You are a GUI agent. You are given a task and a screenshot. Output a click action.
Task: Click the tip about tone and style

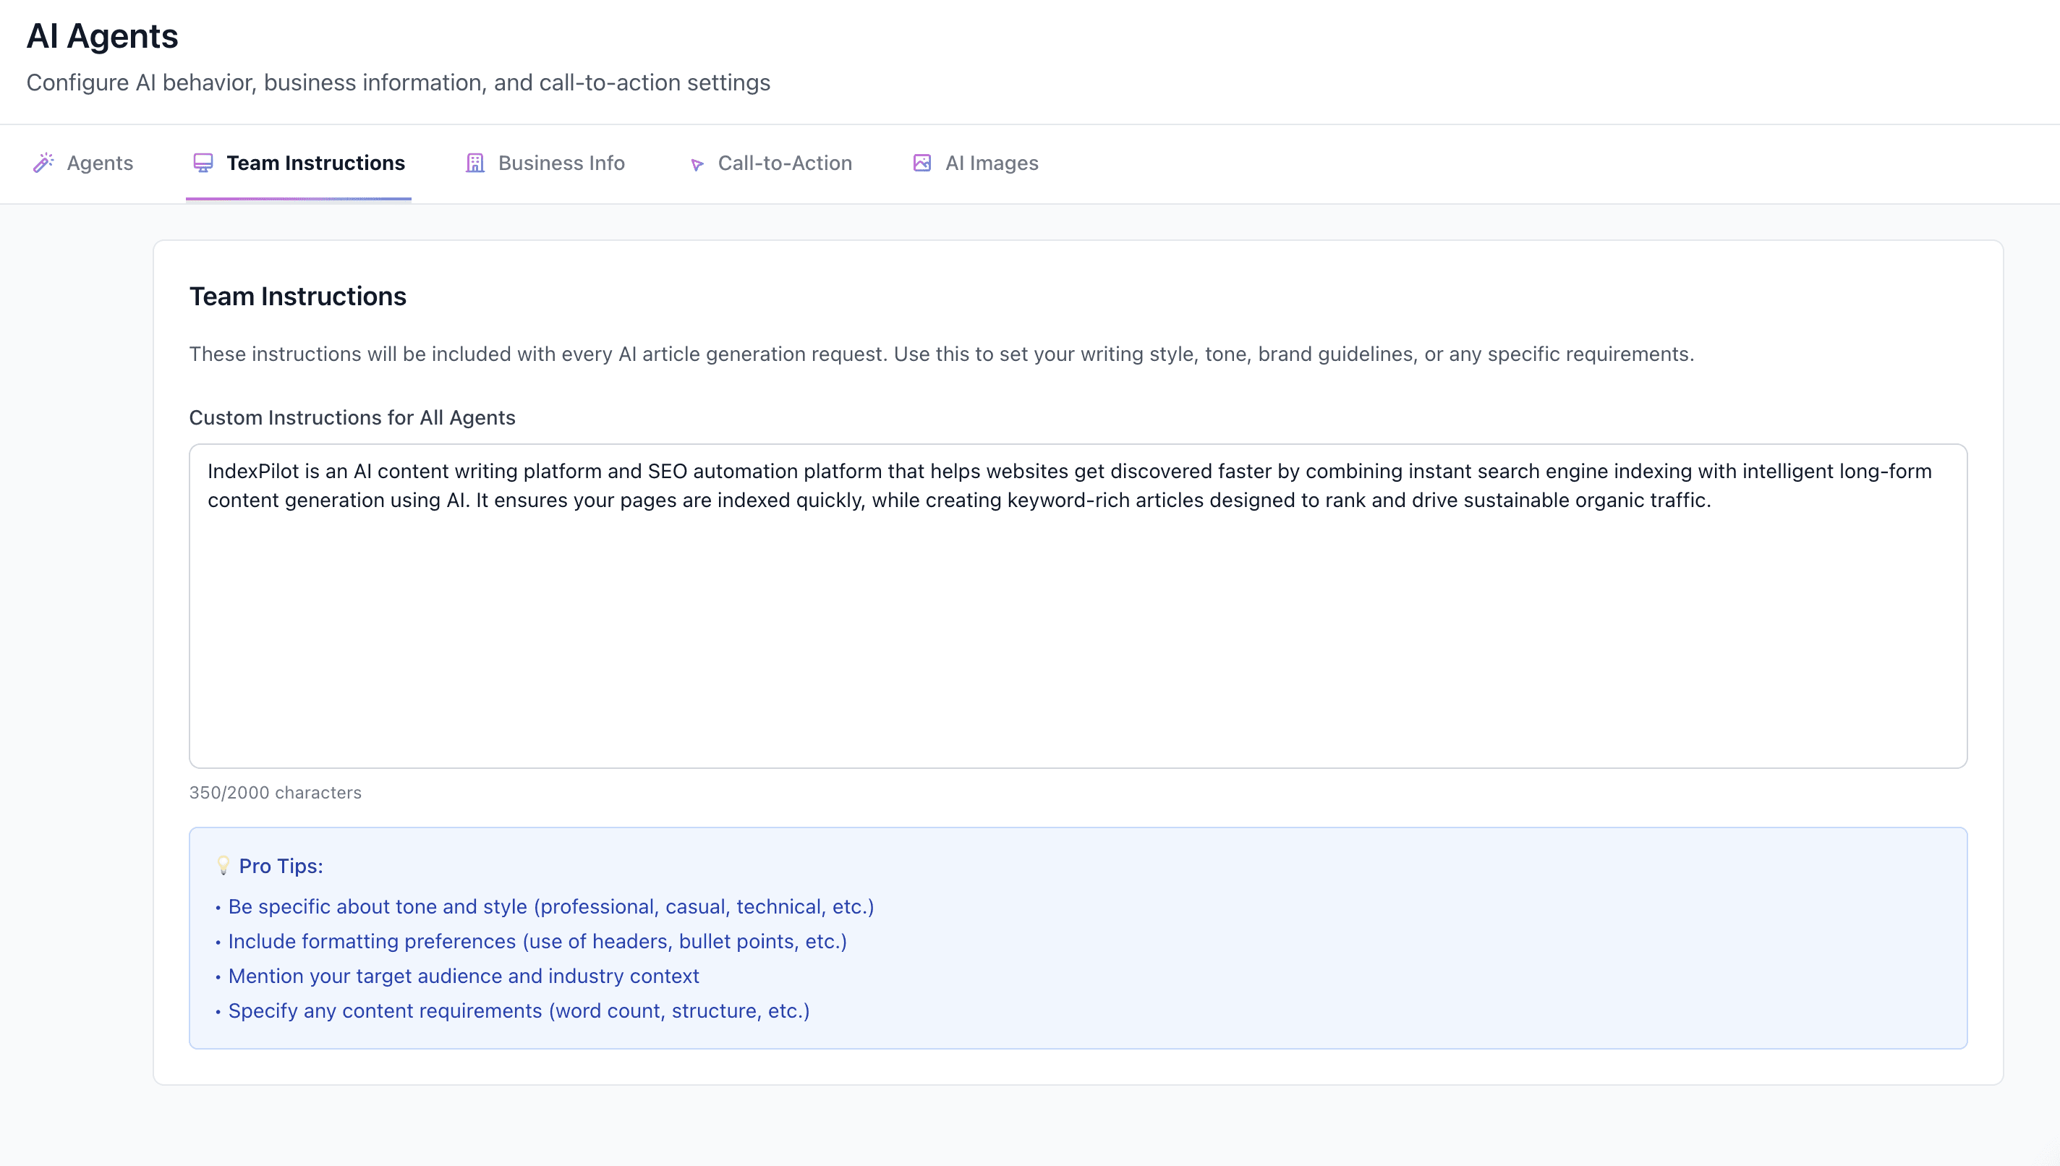pos(552,906)
